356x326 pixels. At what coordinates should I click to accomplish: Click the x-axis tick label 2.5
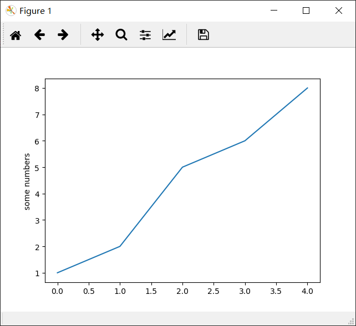pos(213,291)
